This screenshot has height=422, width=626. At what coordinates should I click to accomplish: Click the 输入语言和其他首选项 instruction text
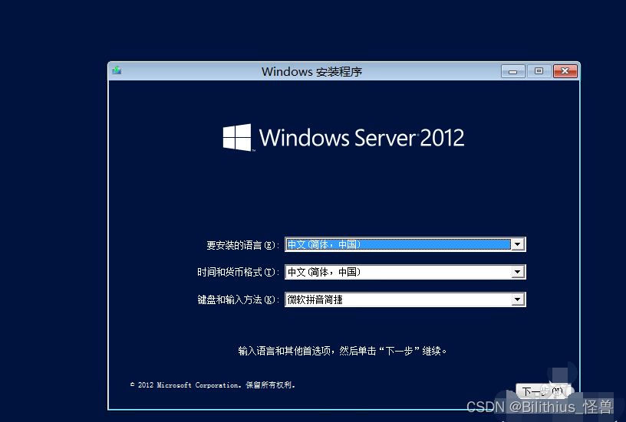tap(343, 351)
